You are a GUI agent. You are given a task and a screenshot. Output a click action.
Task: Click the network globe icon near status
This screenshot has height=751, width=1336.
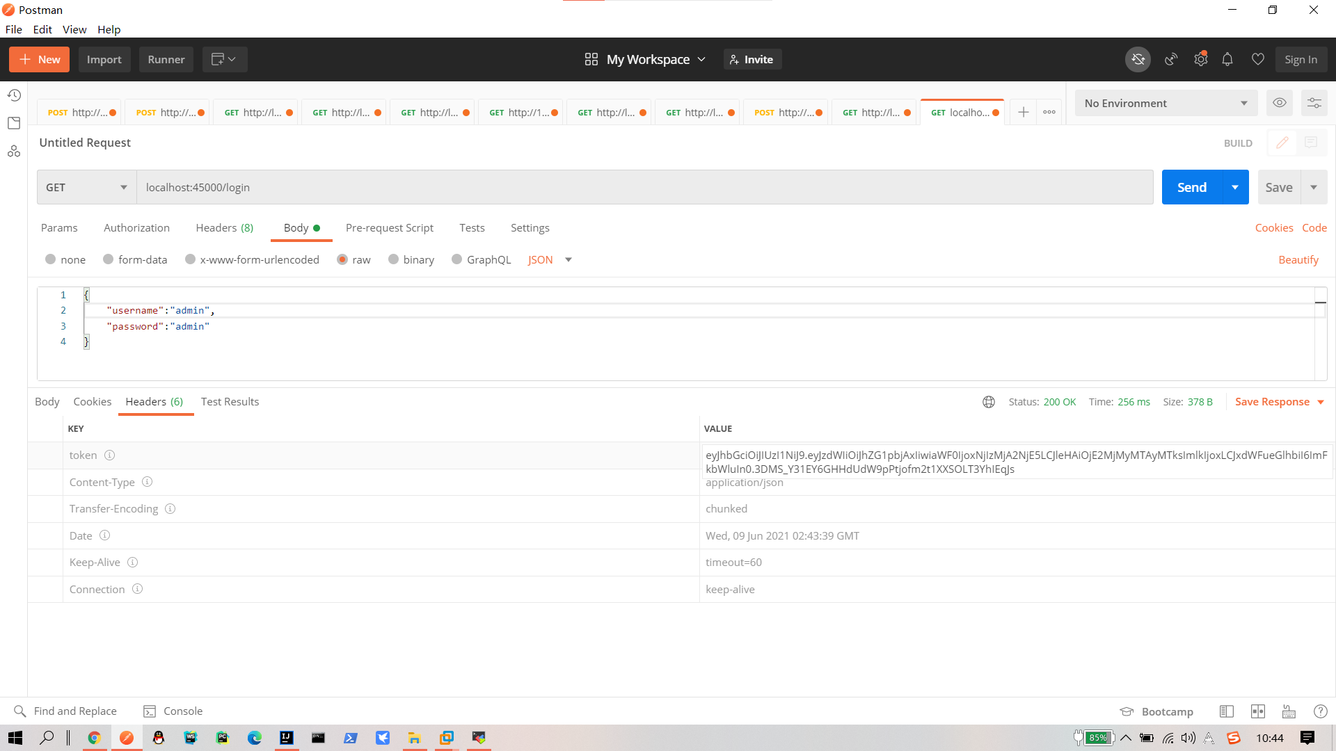(988, 402)
